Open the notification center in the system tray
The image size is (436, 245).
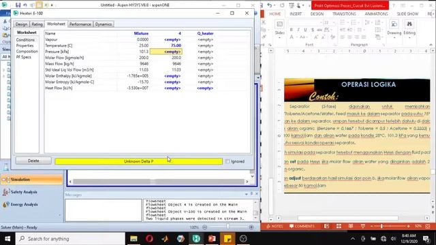pos(426,239)
